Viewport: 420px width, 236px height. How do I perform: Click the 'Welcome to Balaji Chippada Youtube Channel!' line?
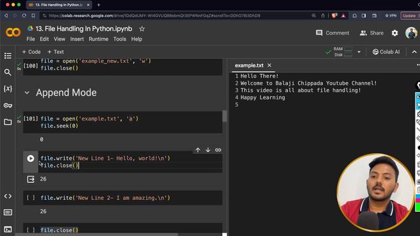point(308,83)
